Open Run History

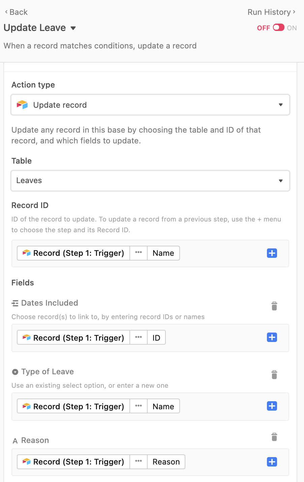(272, 12)
